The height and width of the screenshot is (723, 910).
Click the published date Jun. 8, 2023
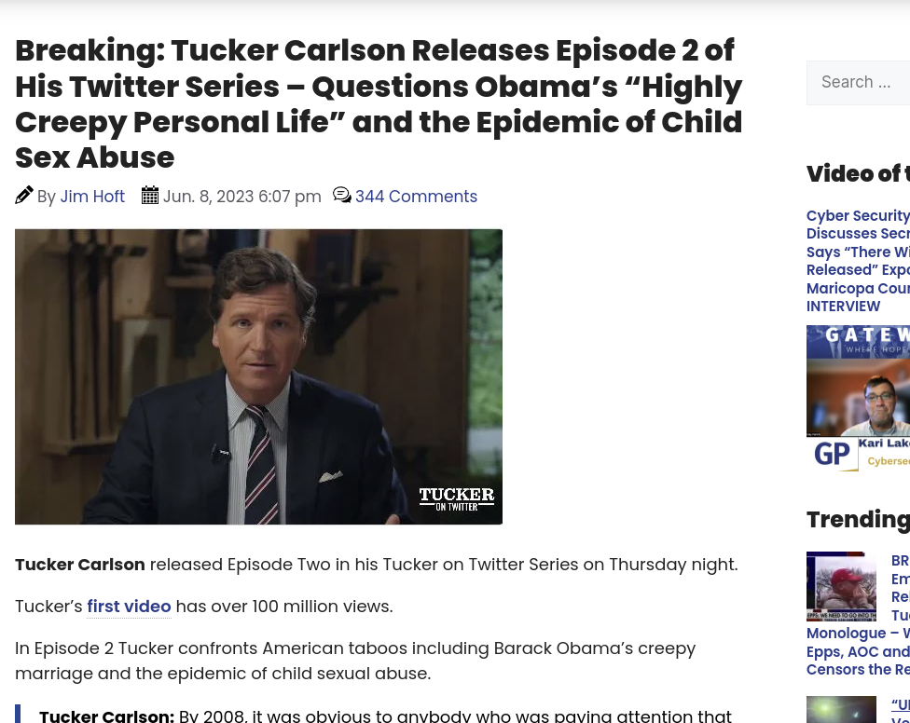[242, 197]
